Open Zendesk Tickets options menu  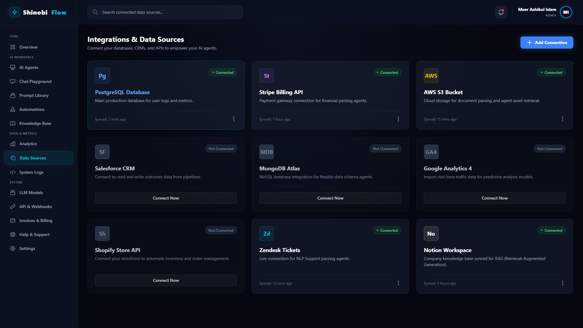tap(398, 283)
